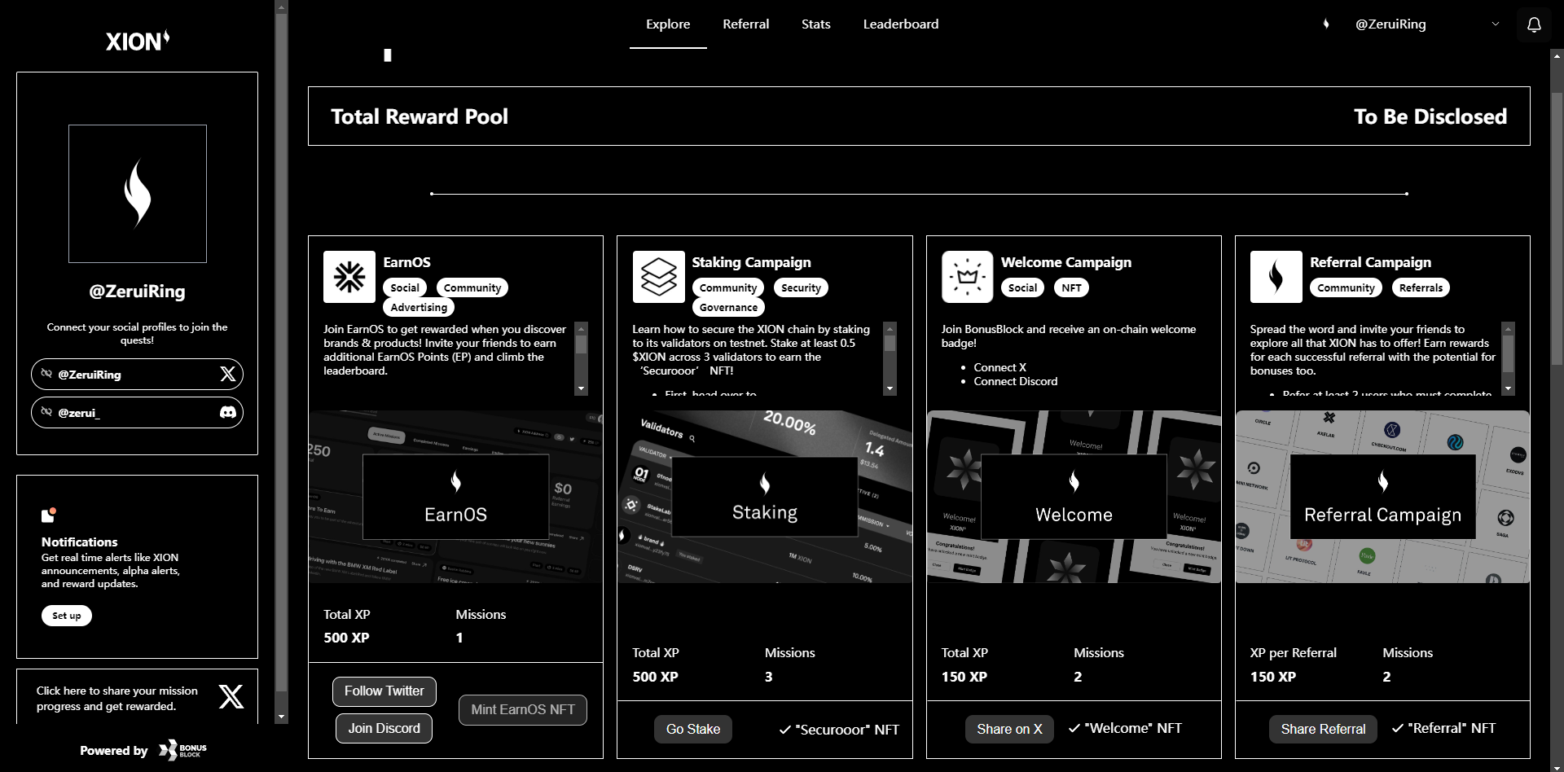Click the X share icon in sidebar

pyautogui.click(x=231, y=697)
